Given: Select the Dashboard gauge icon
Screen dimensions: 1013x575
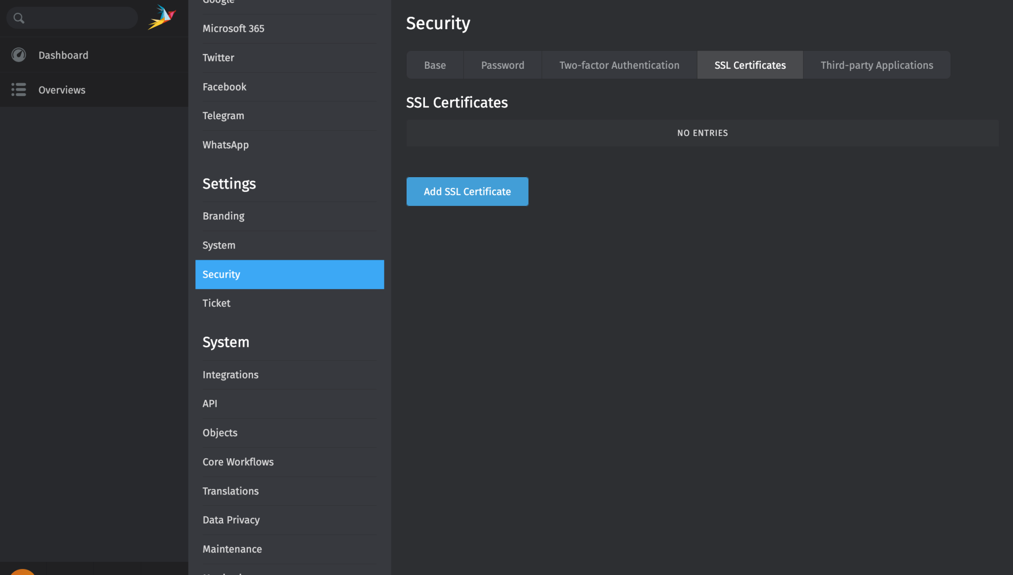Looking at the screenshot, I should point(19,55).
